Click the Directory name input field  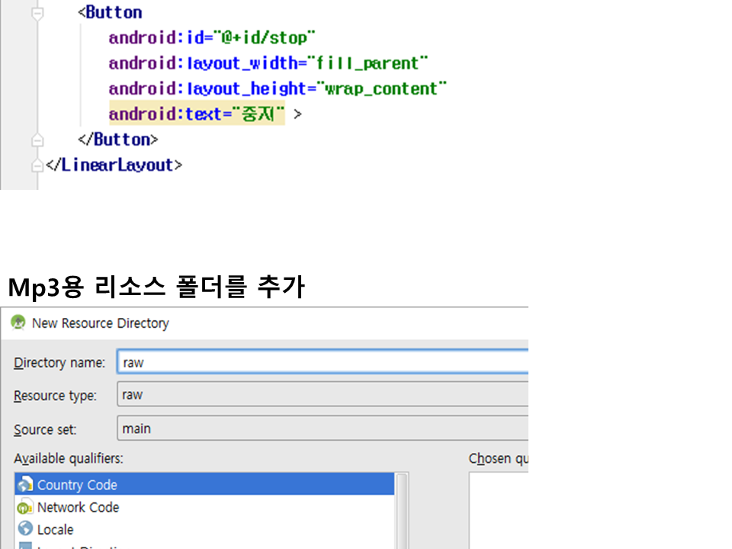tap(322, 362)
